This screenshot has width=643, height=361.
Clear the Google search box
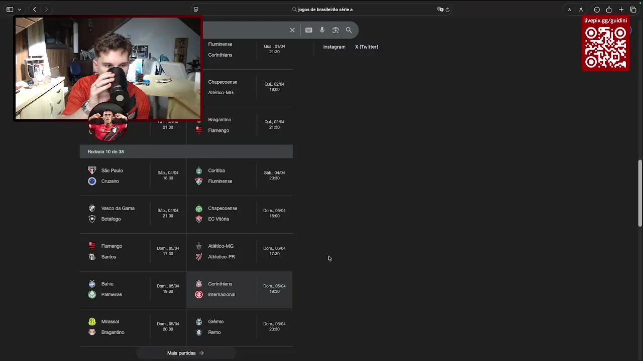(x=292, y=30)
